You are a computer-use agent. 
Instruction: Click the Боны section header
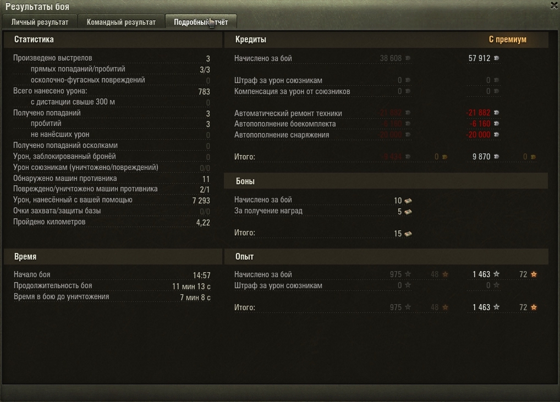tap(245, 181)
